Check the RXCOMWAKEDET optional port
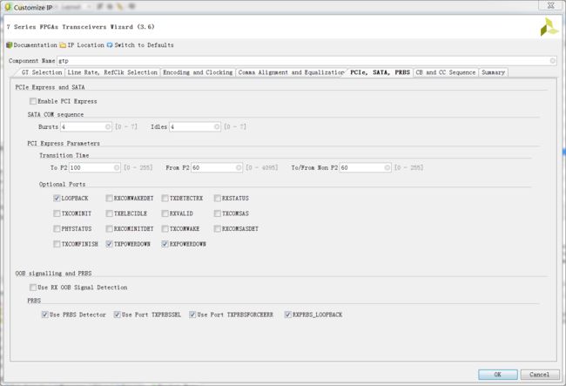566x386 pixels. [x=109, y=199]
